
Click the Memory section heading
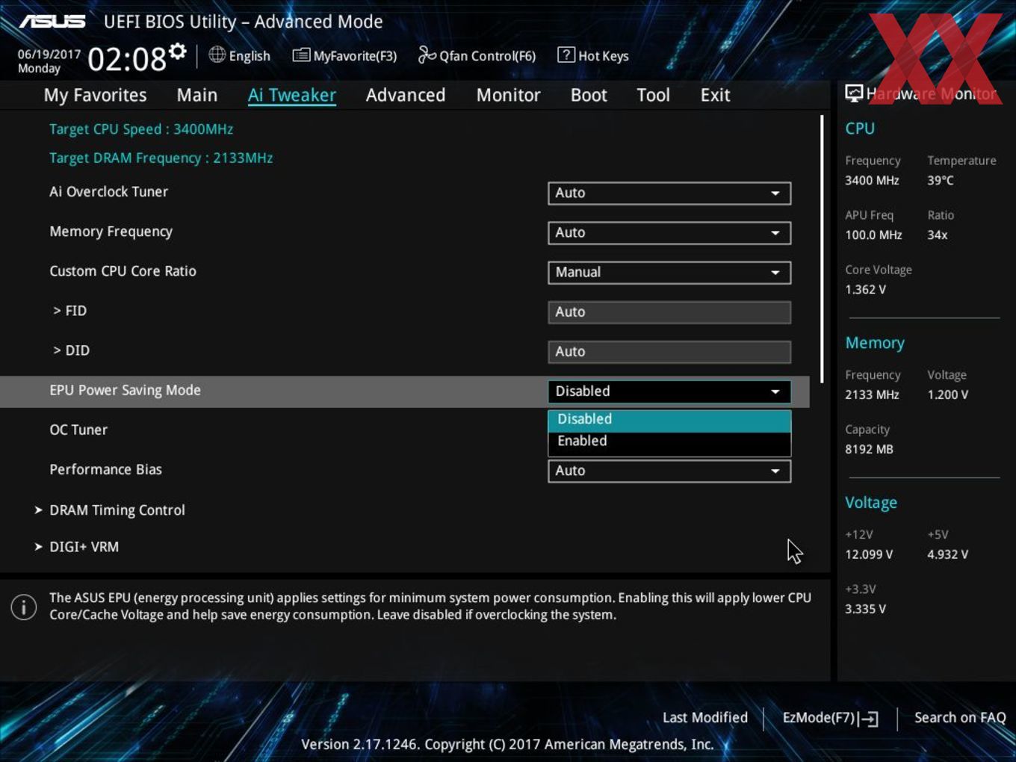tap(875, 343)
